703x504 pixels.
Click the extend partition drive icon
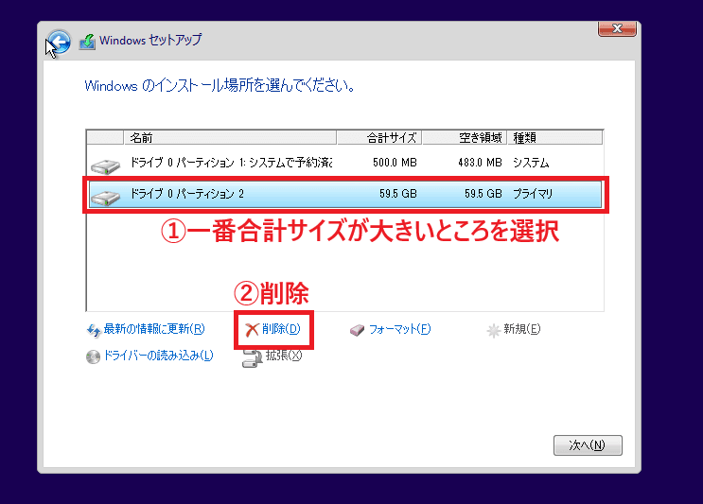click(x=252, y=358)
